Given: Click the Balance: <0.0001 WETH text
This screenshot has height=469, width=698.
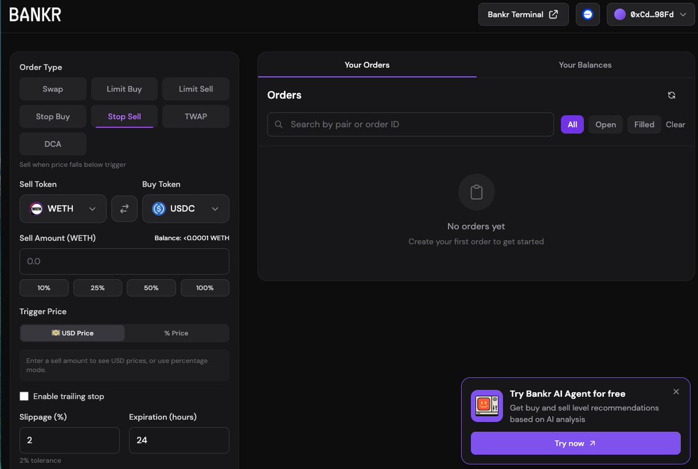Looking at the screenshot, I should coord(192,238).
